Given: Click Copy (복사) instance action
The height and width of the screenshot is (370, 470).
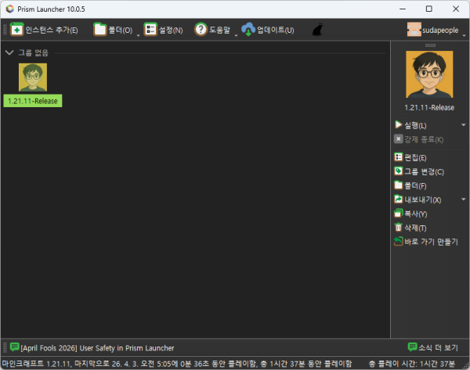Looking at the screenshot, I should 399,214.
